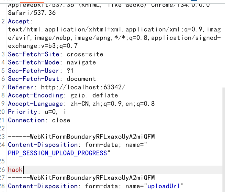Screen dimensions: 225x192
Task: Click the document value of Sec-Fetch-Dest
Action: (81, 79)
